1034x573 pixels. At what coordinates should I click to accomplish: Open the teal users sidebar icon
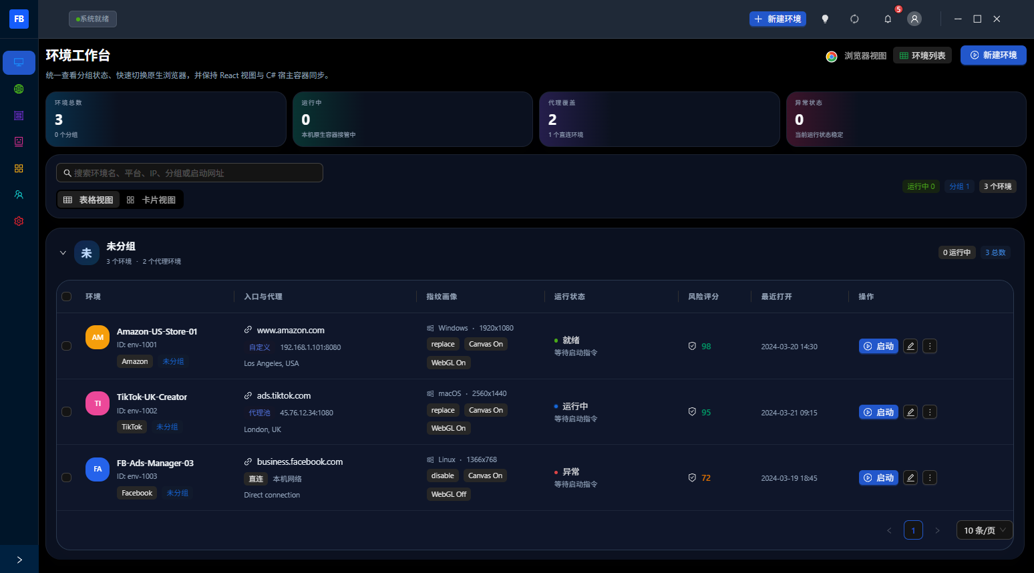coord(19,195)
